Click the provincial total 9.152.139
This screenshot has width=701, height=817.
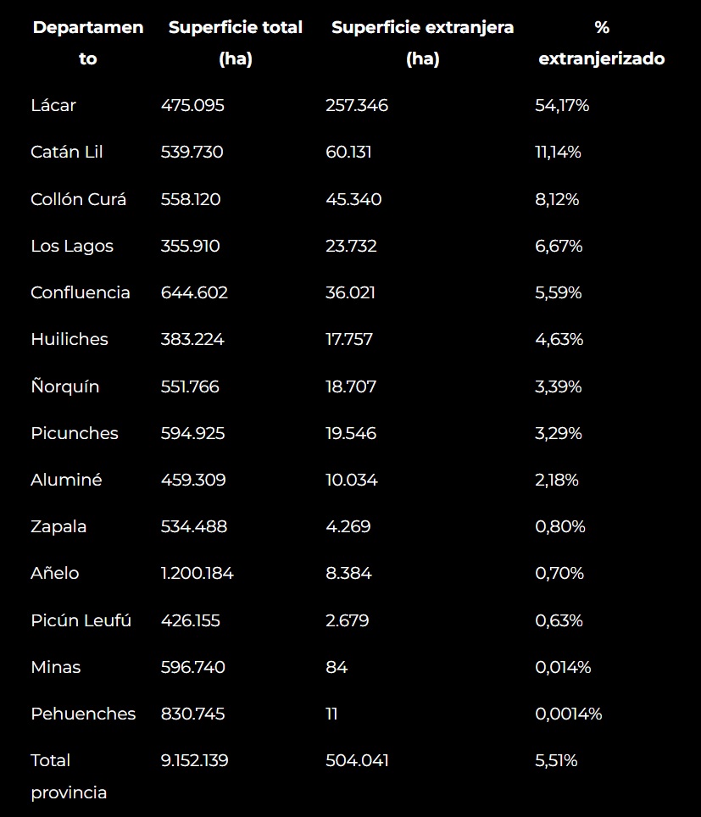point(194,761)
